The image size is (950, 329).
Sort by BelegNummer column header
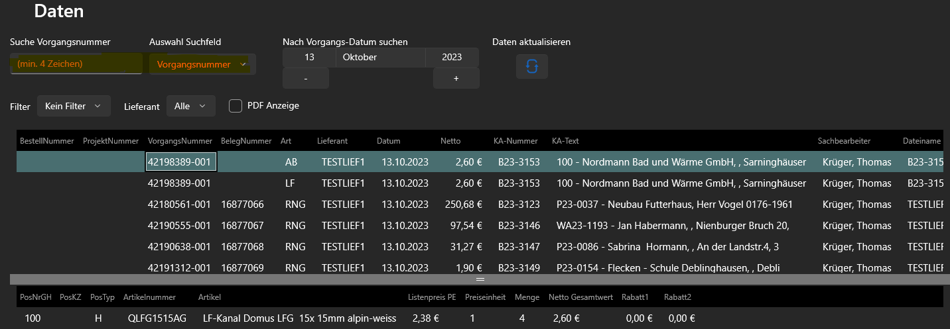point(246,141)
